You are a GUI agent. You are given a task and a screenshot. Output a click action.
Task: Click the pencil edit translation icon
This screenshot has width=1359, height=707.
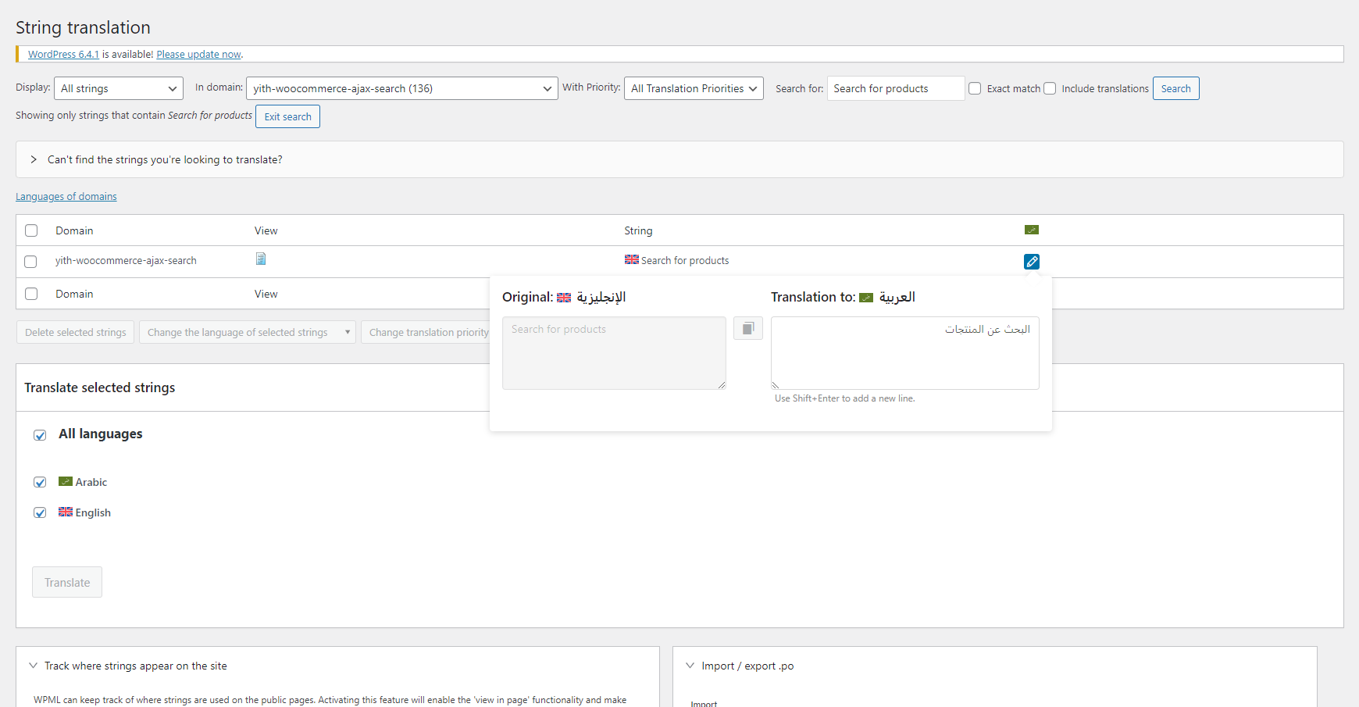1032,262
